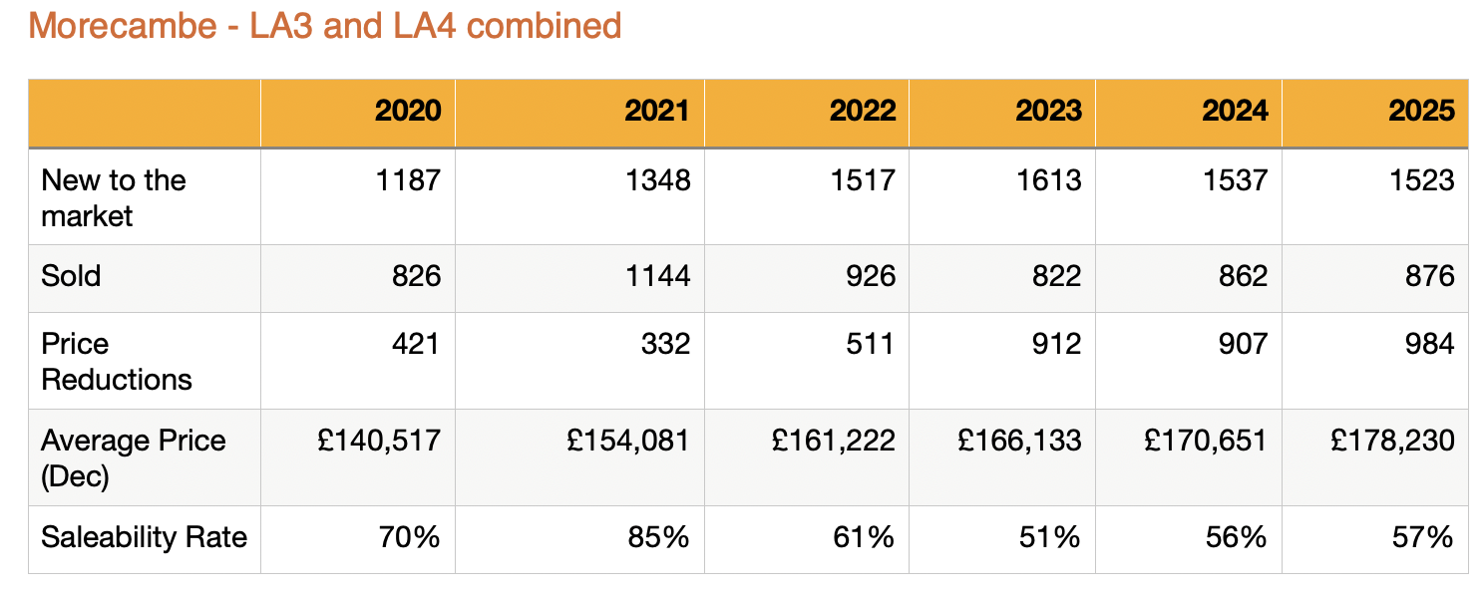Image resolution: width=1484 pixels, height=600 pixels.
Task: Click the £166,133 average price cell
Action: tap(1018, 441)
